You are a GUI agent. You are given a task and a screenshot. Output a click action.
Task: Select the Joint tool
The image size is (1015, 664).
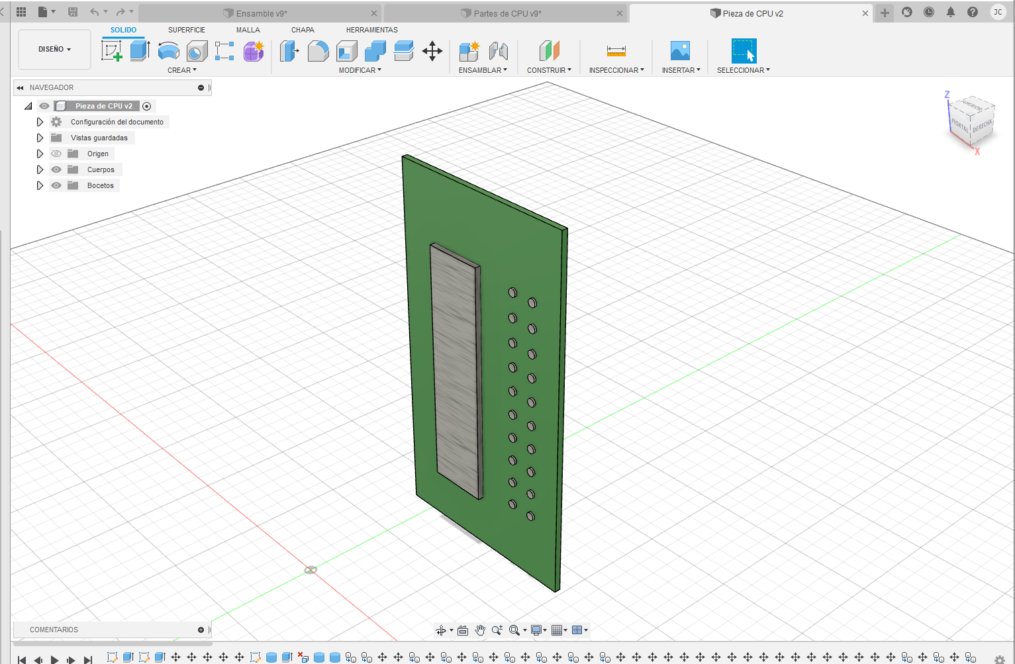point(498,51)
